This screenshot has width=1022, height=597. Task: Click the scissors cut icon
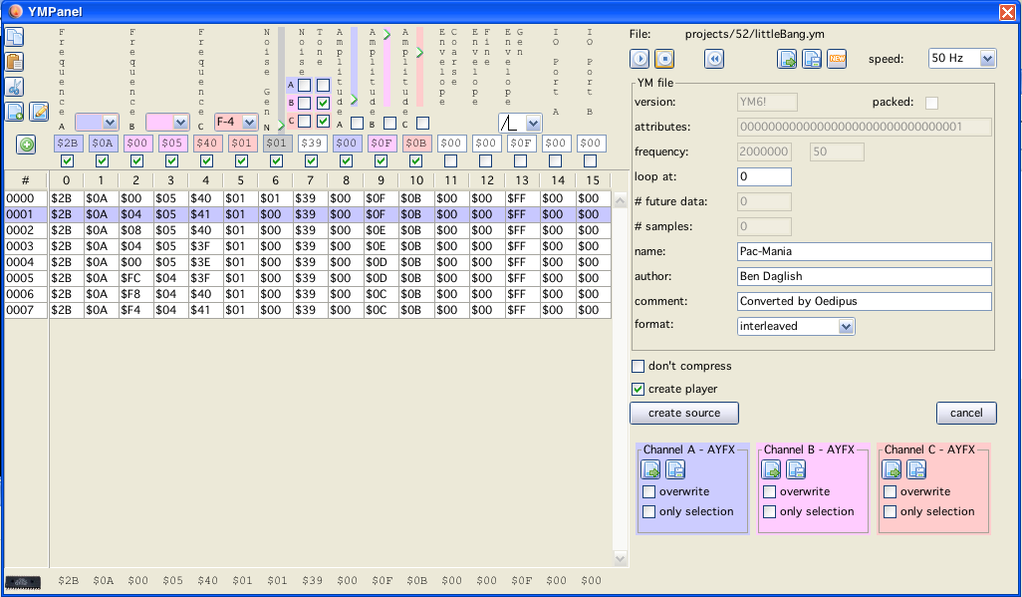tap(15, 87)
